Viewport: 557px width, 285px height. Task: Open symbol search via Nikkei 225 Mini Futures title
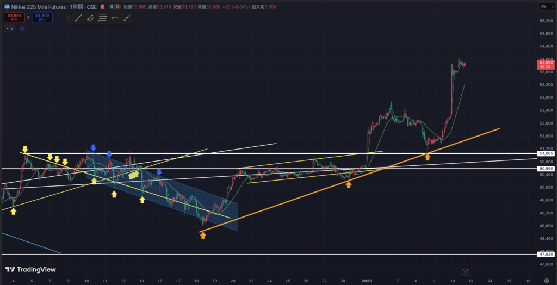point(50,7)
